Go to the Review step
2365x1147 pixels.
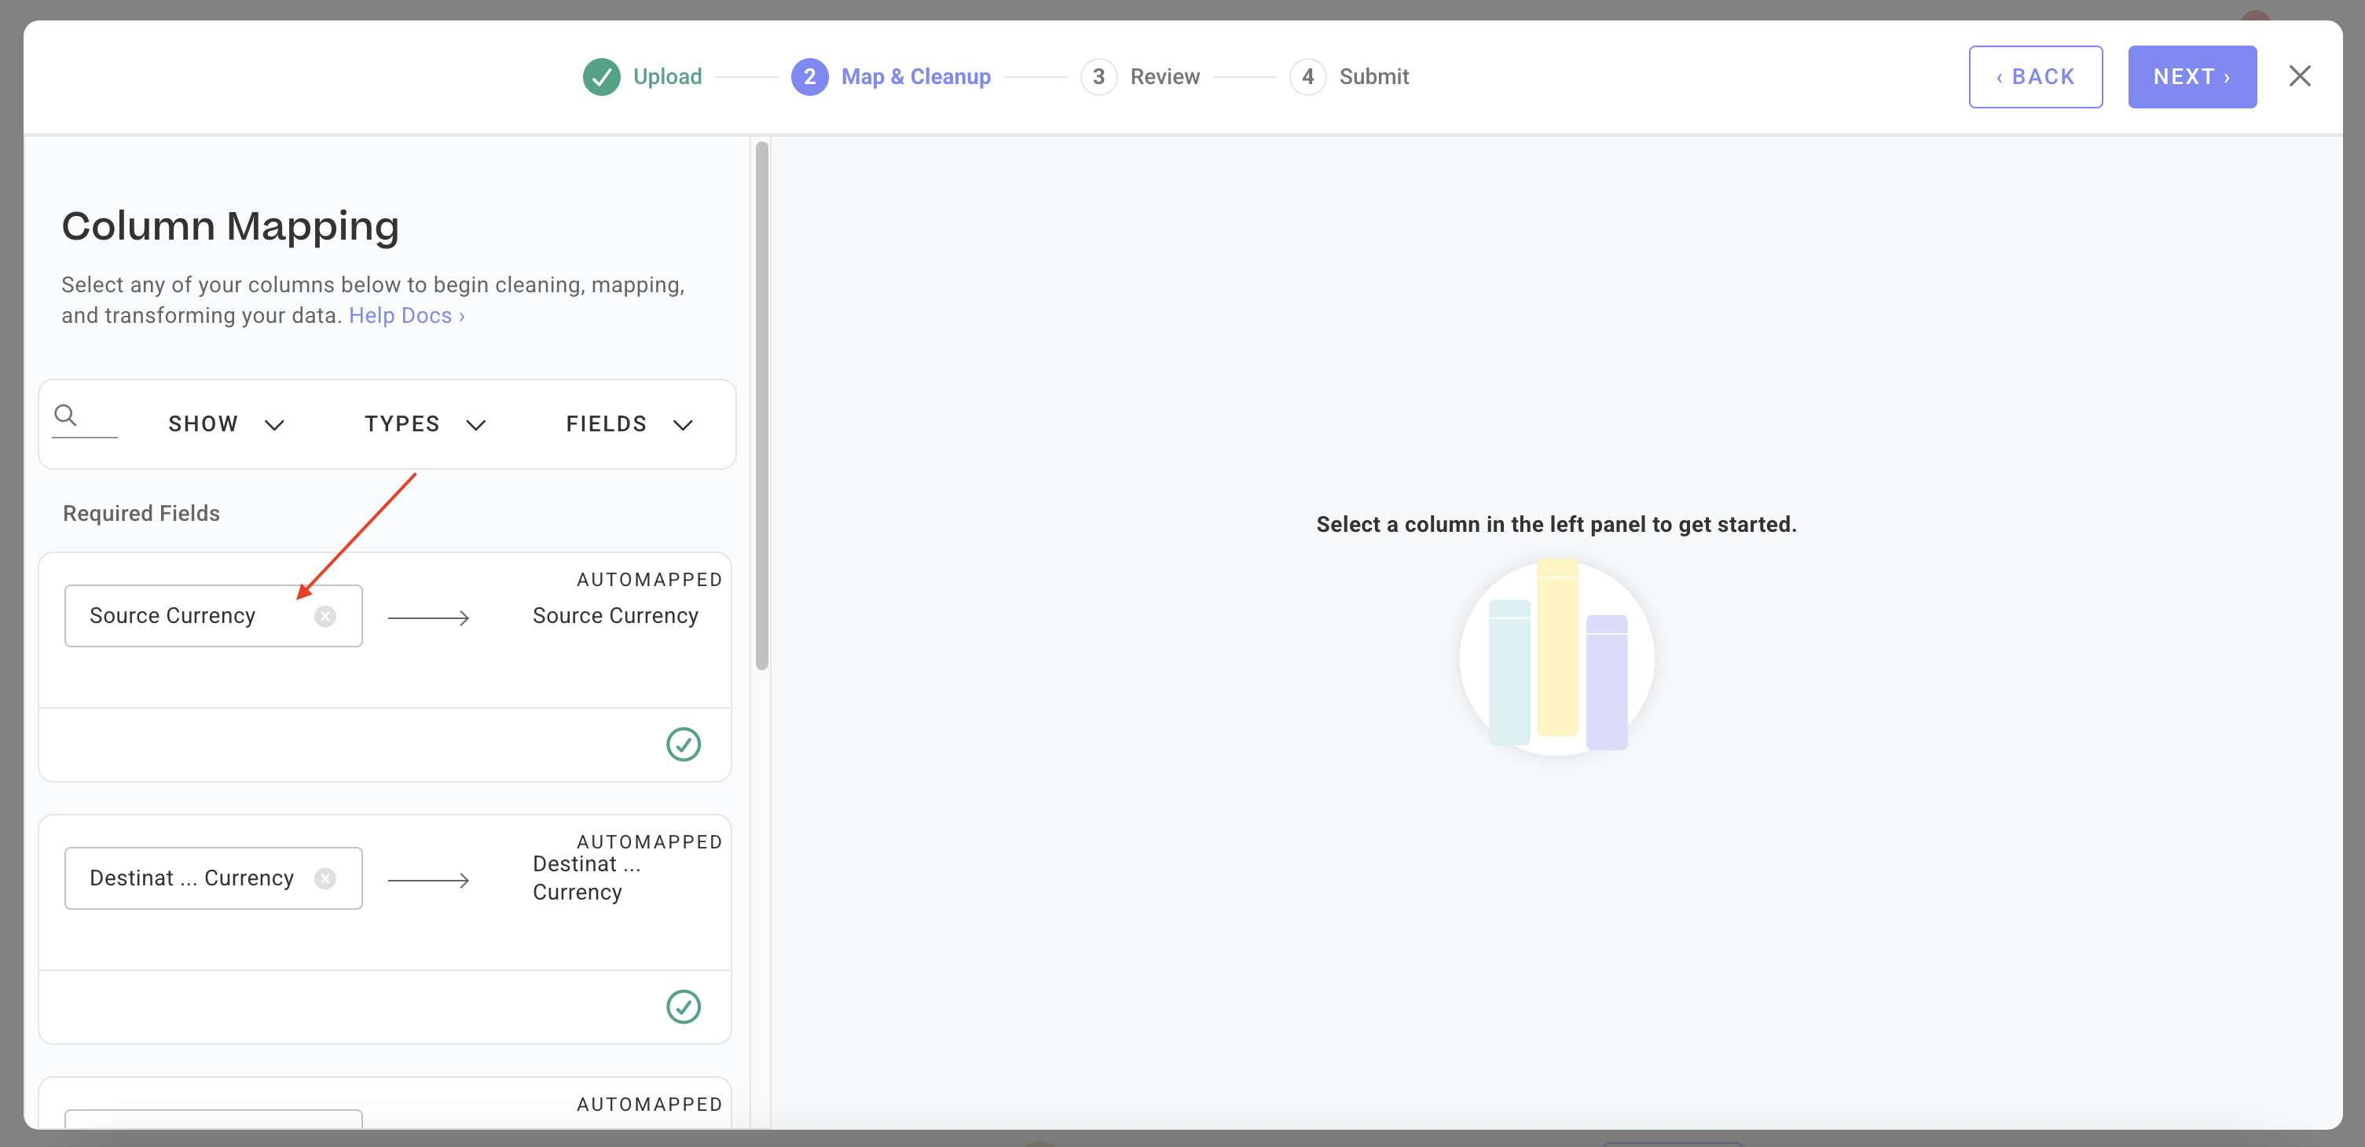pyautogui.click(x=1164, y=77)
